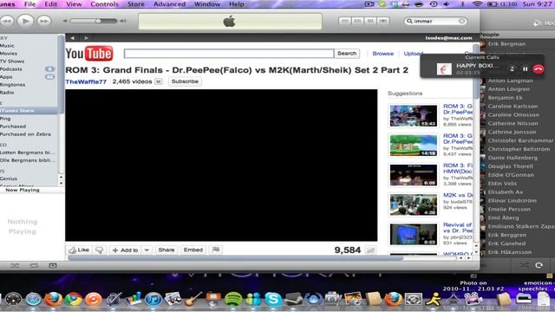The width and height of the screenshot is (555, 312).
Task: Open the Edit menu
Action: pyautogui.click(x=50, y=4)
